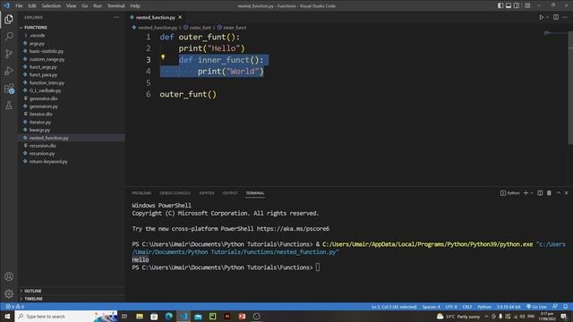The image size is (573, 322).
Task: Expand the TIMELINE section
Action: [x=33, y=299]
